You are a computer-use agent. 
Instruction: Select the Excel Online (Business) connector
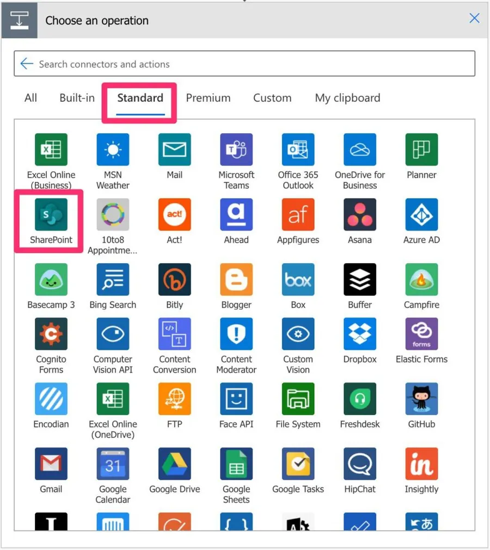click(x=51, y=150)
